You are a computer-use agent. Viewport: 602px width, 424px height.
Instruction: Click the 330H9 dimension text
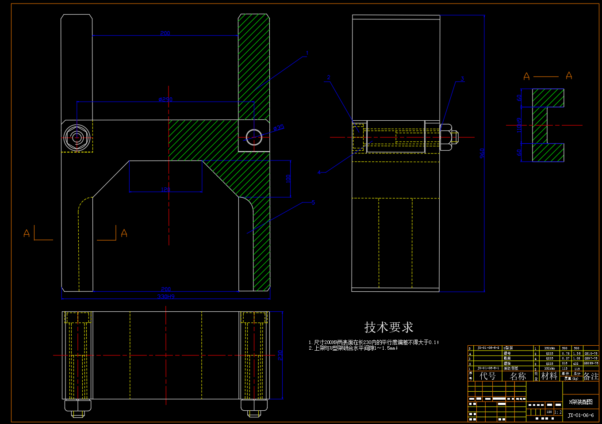tap(166, 297)
